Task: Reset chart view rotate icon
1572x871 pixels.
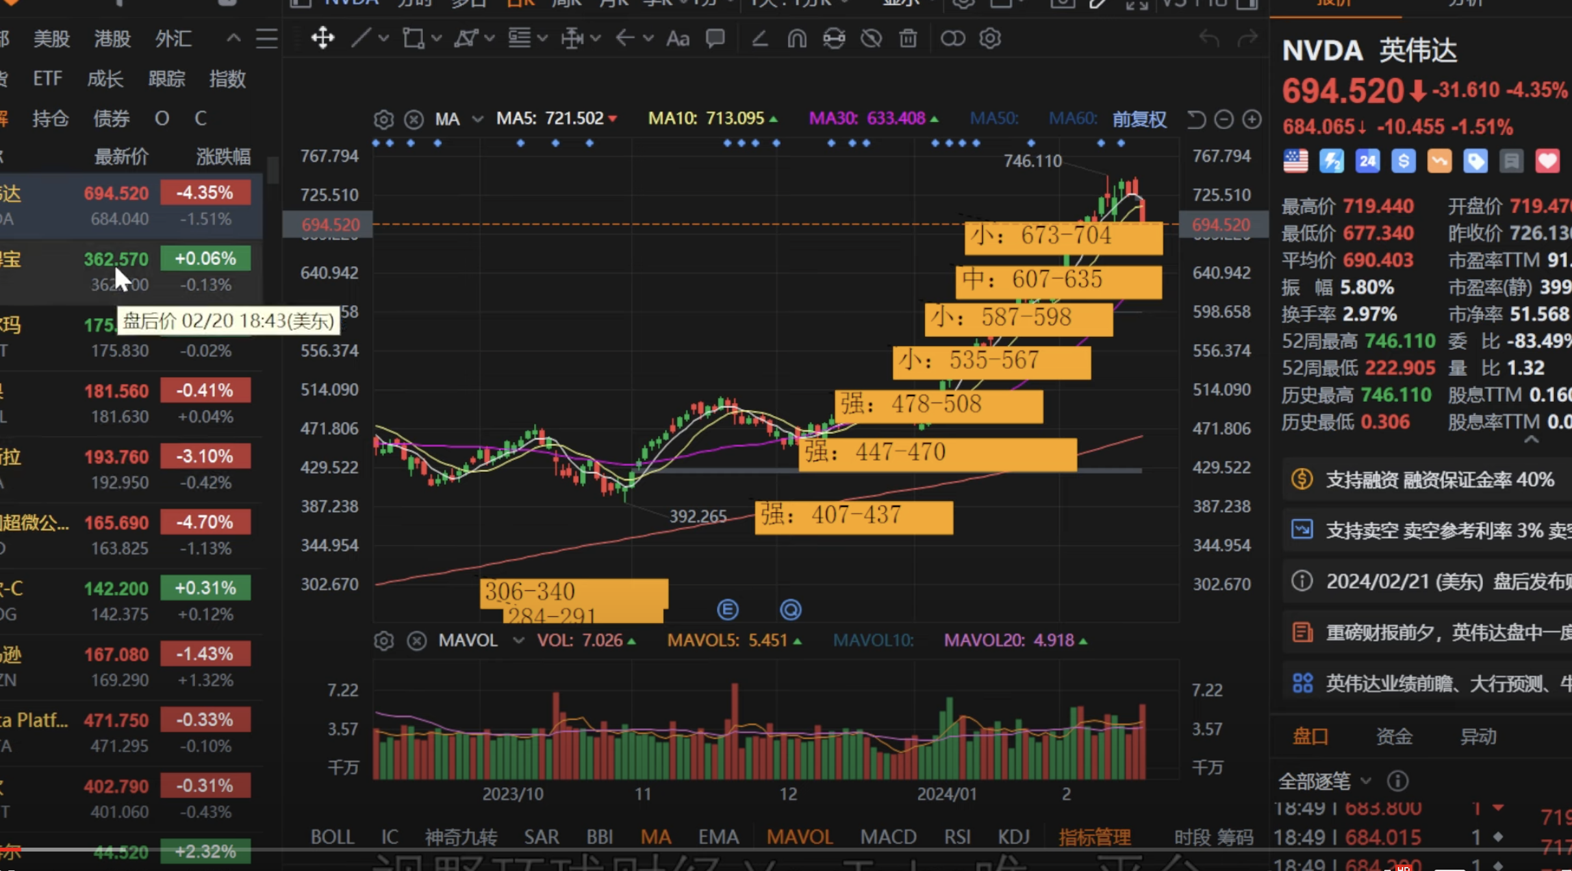Action: pyautogui.click(x=1196, y=119)
